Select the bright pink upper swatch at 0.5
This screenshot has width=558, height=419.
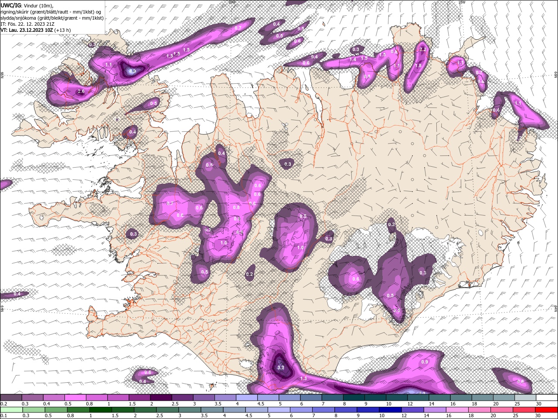[75, 398]
